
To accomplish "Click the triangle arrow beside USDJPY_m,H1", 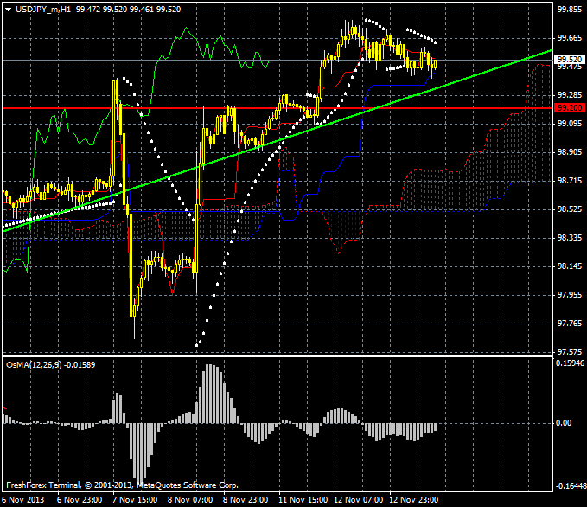I will [x=7, y=8].
